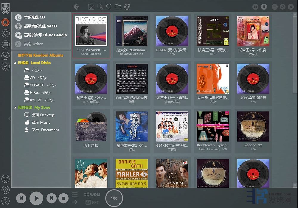Click the help question mark icon

click(5, 200)
